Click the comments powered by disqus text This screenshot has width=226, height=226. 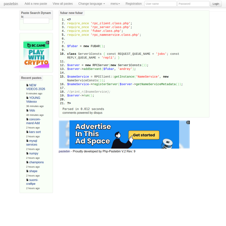[82, 113]
